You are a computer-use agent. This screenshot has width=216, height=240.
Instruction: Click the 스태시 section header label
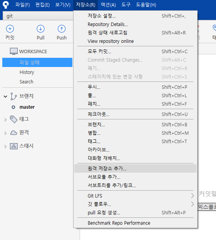26,146
